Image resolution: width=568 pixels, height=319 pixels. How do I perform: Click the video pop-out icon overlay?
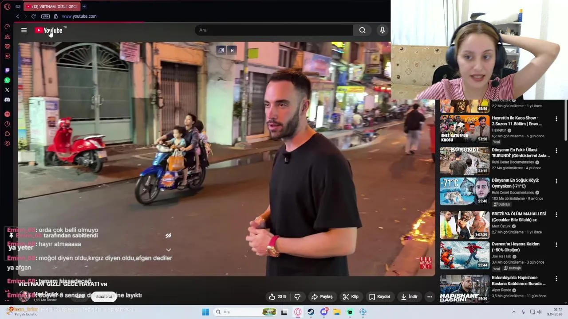click(221, 51)
